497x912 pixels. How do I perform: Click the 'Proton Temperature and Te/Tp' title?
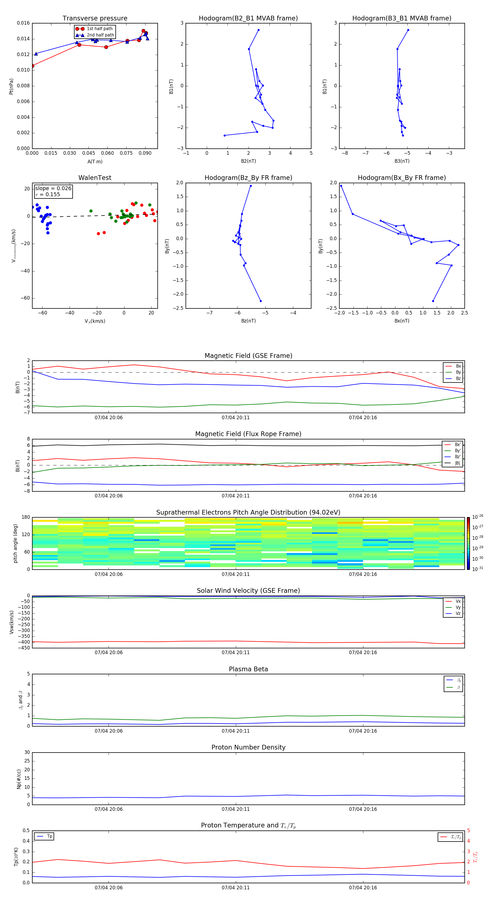point(248,826)
